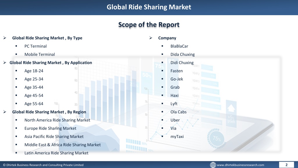Select 'North America Ride Sharing Market'
The height and width of the screenshot is (168, 298).
(57, 120)
